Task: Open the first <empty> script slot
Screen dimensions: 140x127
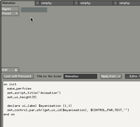Action: coord(57,3)
